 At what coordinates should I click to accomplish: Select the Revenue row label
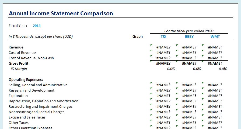click(x=16, y=47)
